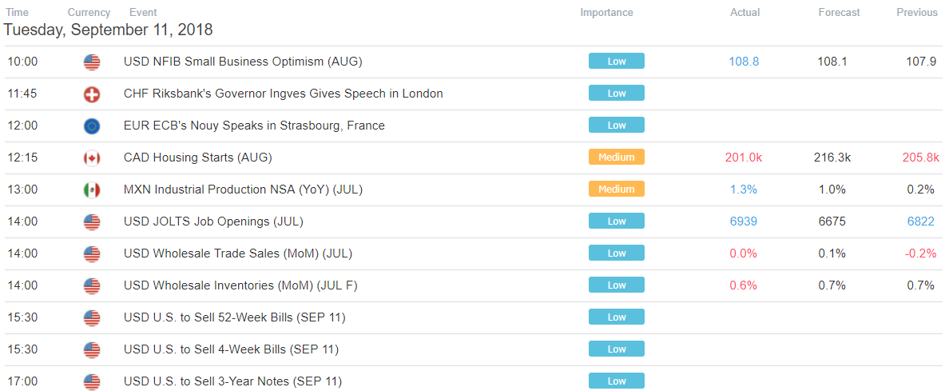Click the Low badge on the NFIB row
The height and width of the screenshot is (391, 949).
tap(616, 62)
